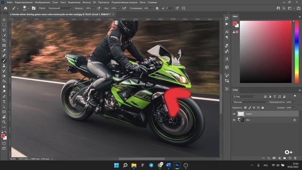Select the Blur tool
The height and width of the screenshot is (170, 302).
point(4,86)
